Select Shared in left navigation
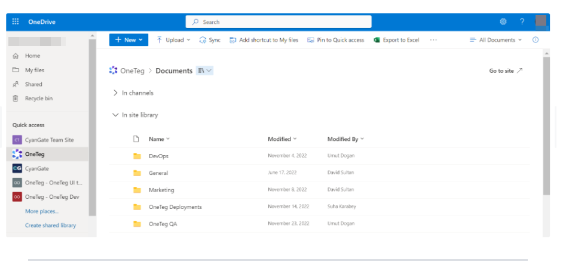 [x=33, y=85]
